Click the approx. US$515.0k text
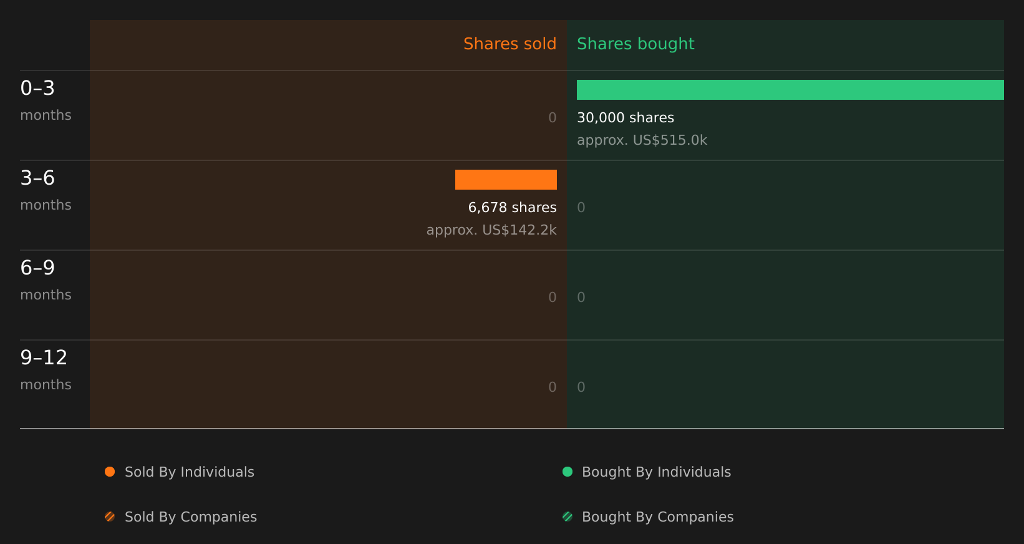This screenshot has width=1024, height=544. pos(642,140)
